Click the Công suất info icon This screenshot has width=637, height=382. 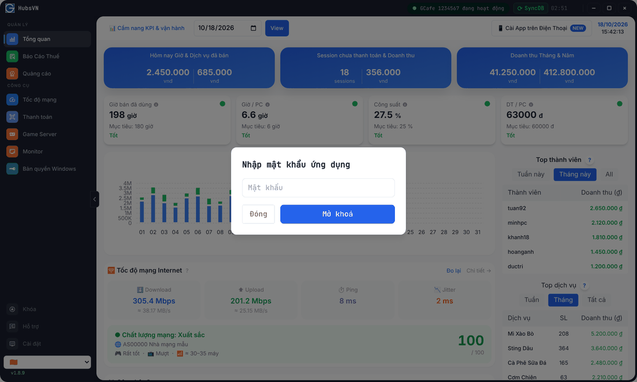(x=405, y=105)
